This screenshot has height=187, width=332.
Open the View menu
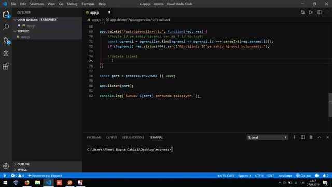51,4
